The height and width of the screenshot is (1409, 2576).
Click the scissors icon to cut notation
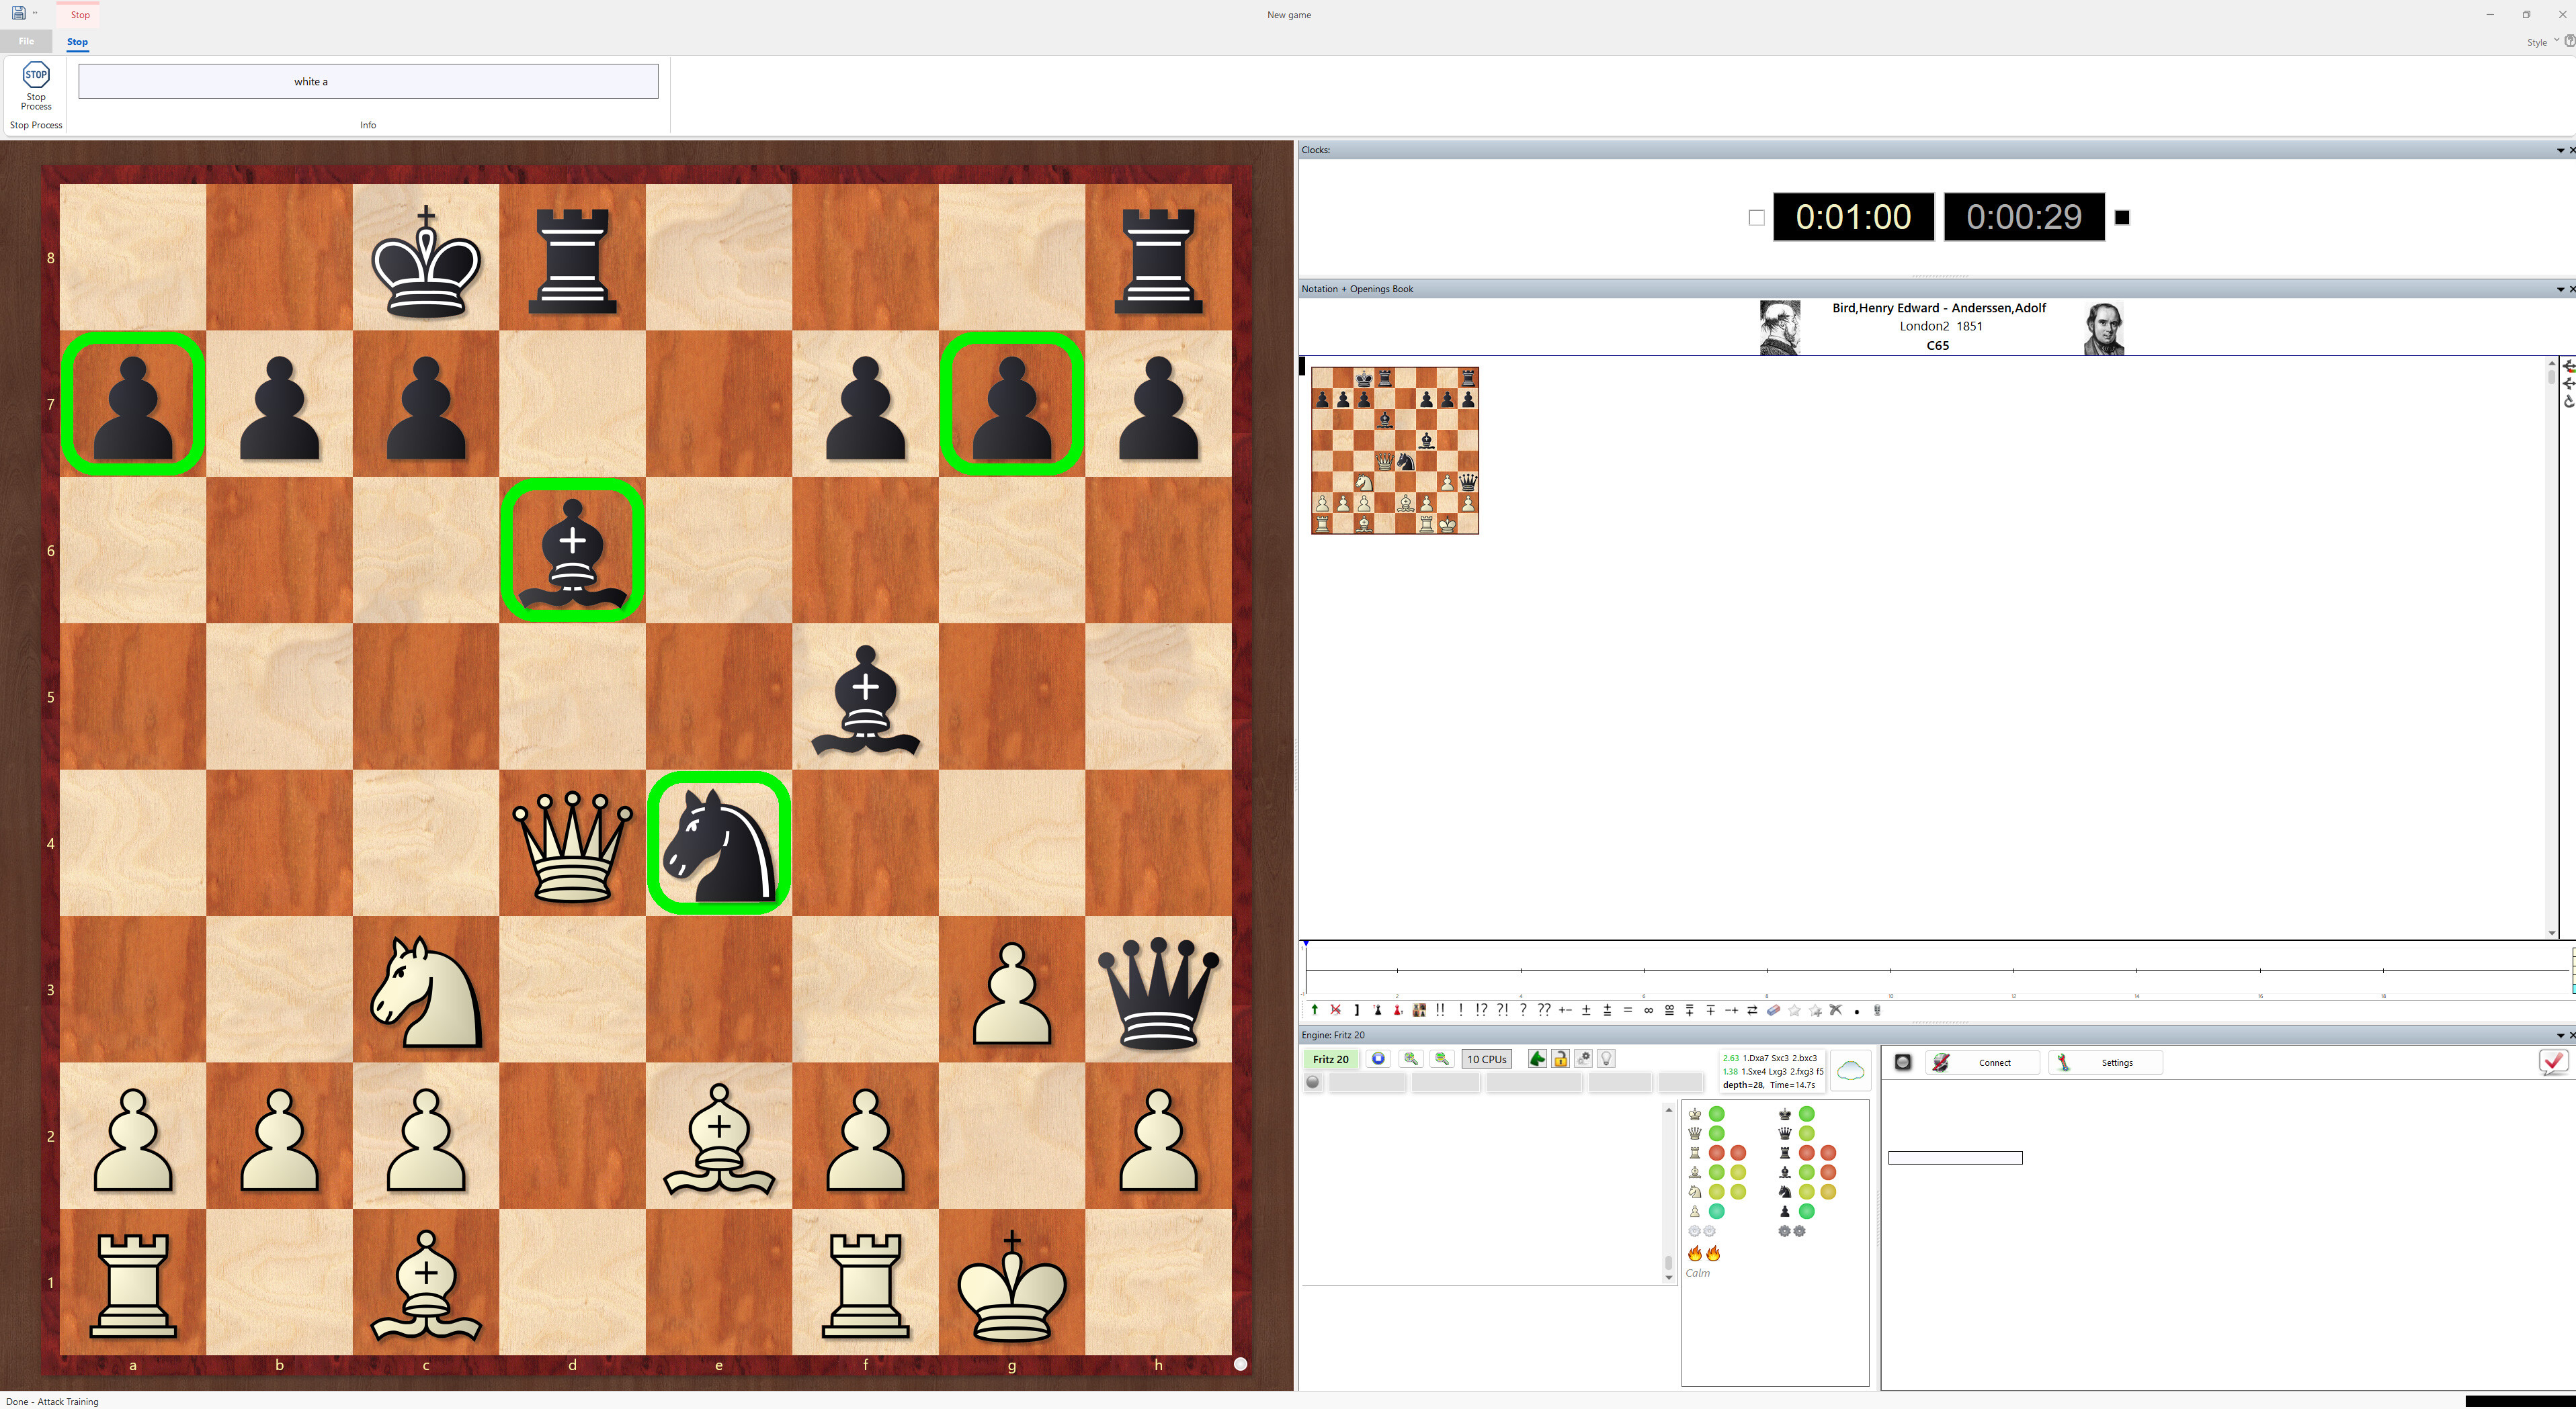pyautogui.click(x=1837, y=1010)
